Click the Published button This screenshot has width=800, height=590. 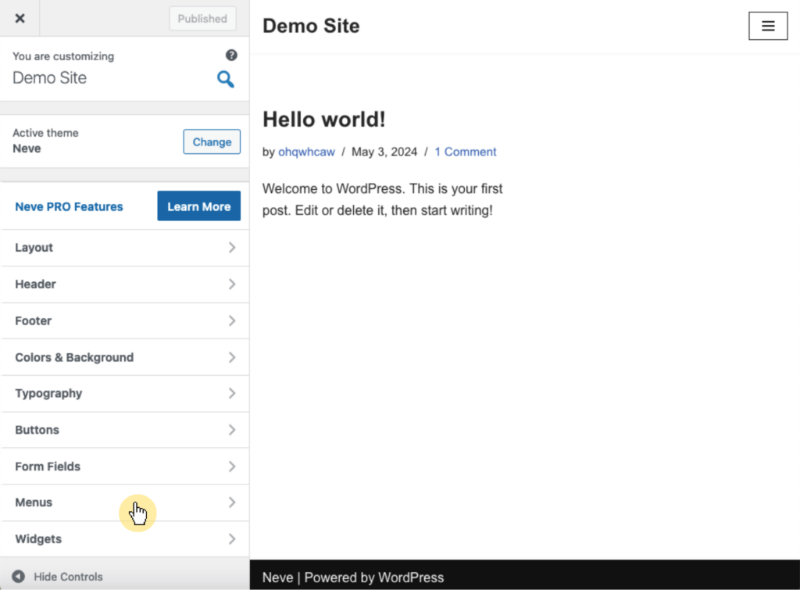tap(202, 19)
